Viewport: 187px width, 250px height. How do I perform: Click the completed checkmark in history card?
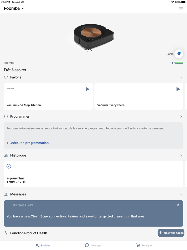coord(9,166)
